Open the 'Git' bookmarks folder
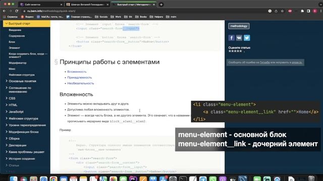 (x=129, y=17)
